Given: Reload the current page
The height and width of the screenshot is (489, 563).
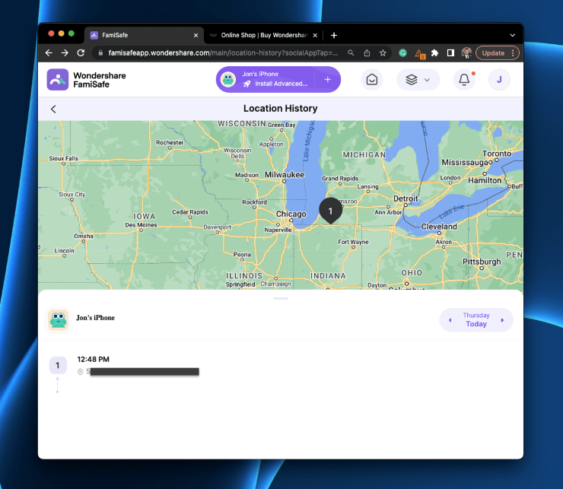Looking at the screenshot, I should coord(81,52).
